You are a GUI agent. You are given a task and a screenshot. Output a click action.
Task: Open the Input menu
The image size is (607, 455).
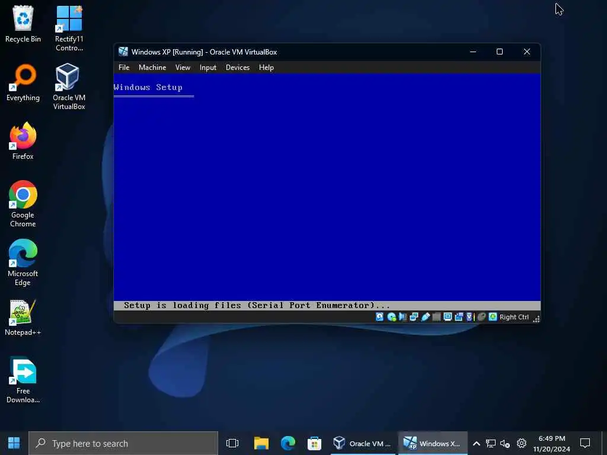208,68
